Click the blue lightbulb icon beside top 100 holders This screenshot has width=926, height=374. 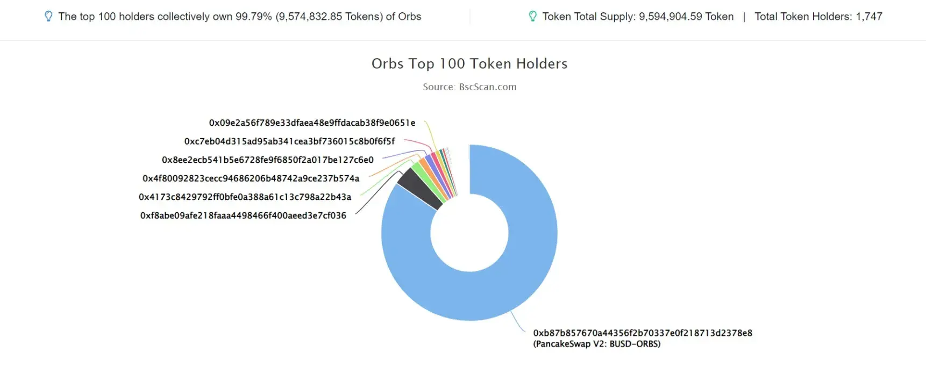pyautogui.click(x=48, y=17)
